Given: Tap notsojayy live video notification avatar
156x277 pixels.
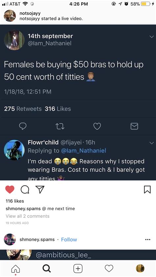Looking at the screenshot, I should coord(10,16).
